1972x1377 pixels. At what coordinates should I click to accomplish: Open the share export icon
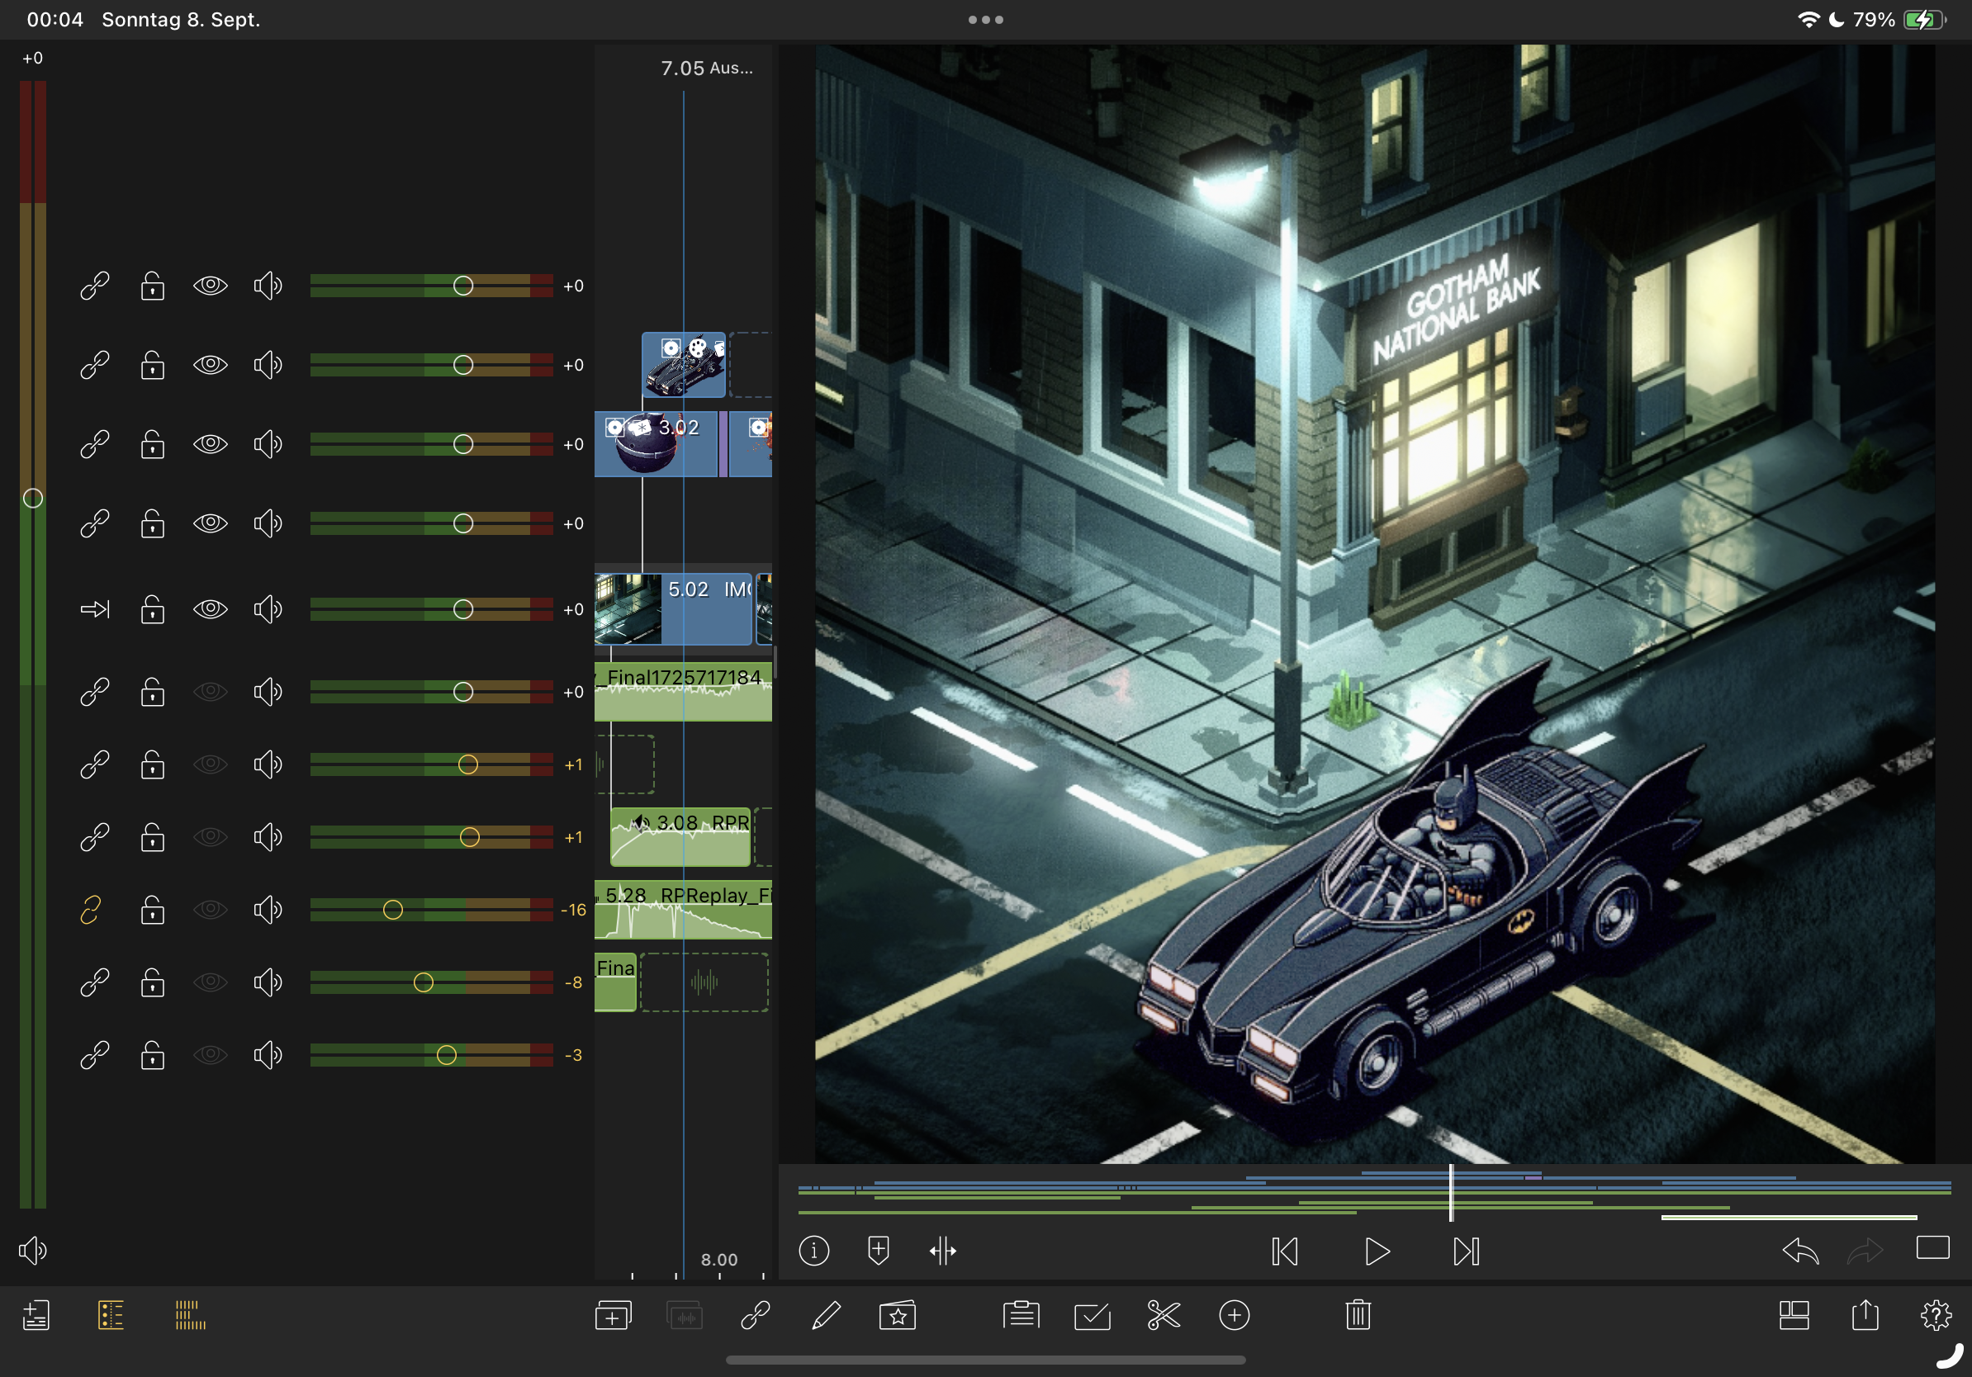(1865, 1315)
